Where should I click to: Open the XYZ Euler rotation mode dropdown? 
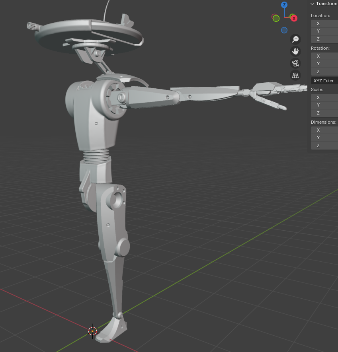pyautogui.click(x=324, y=81)
